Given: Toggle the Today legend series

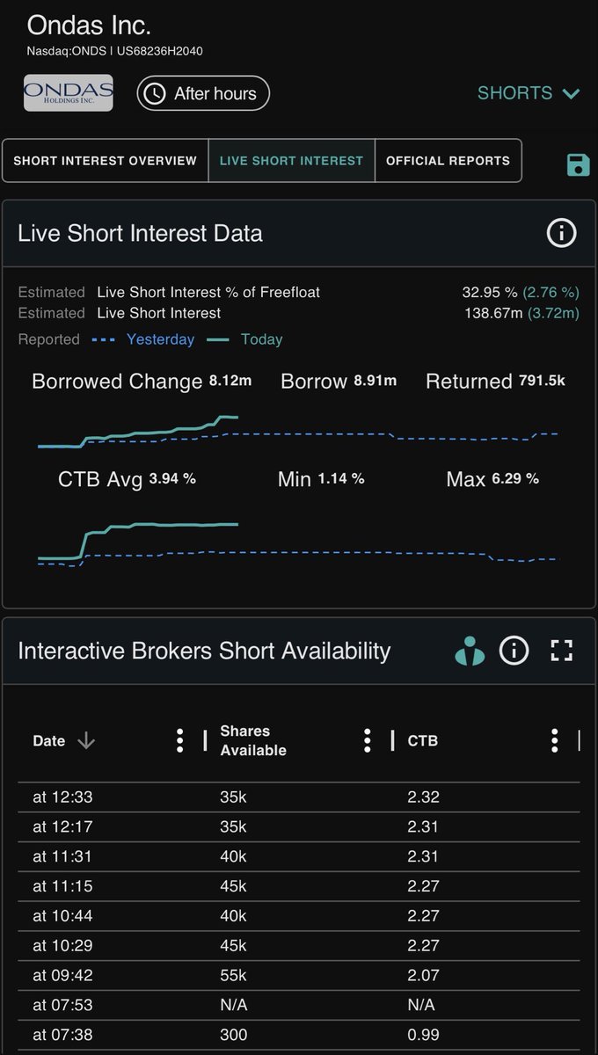Looking at the screenshot, I should (x=244, y=339).
